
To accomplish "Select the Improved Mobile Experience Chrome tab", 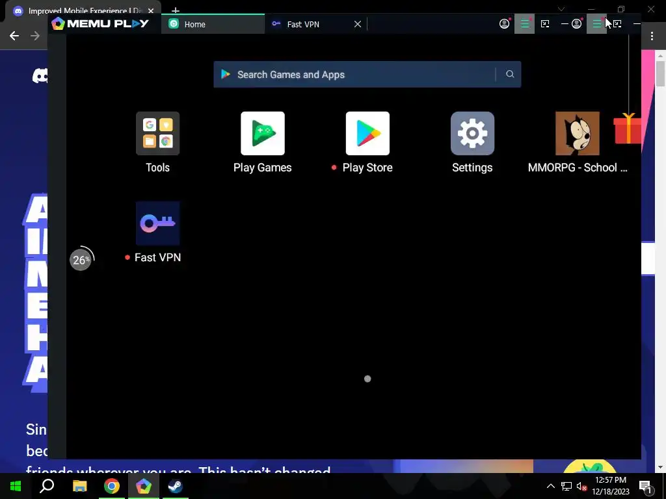I will click(x=81, y=10).
